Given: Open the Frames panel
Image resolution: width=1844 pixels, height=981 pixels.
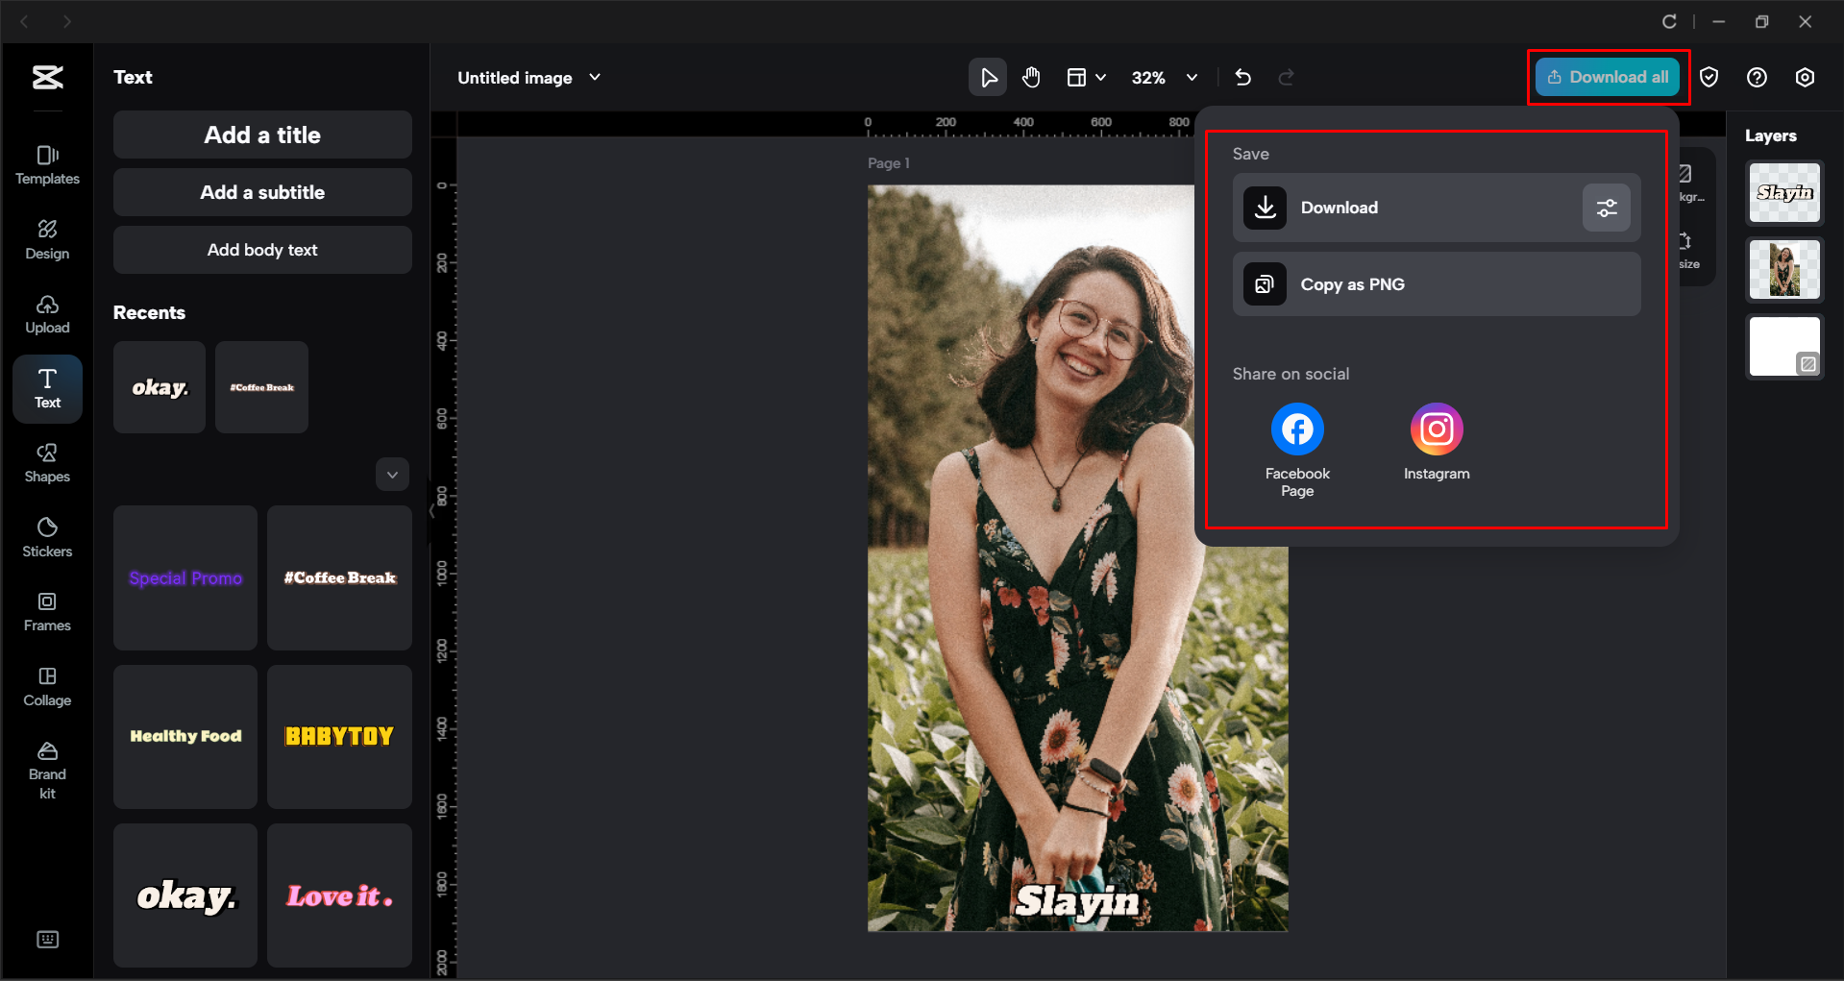Looking at the screenshot, I should click(x=47, y=611).
